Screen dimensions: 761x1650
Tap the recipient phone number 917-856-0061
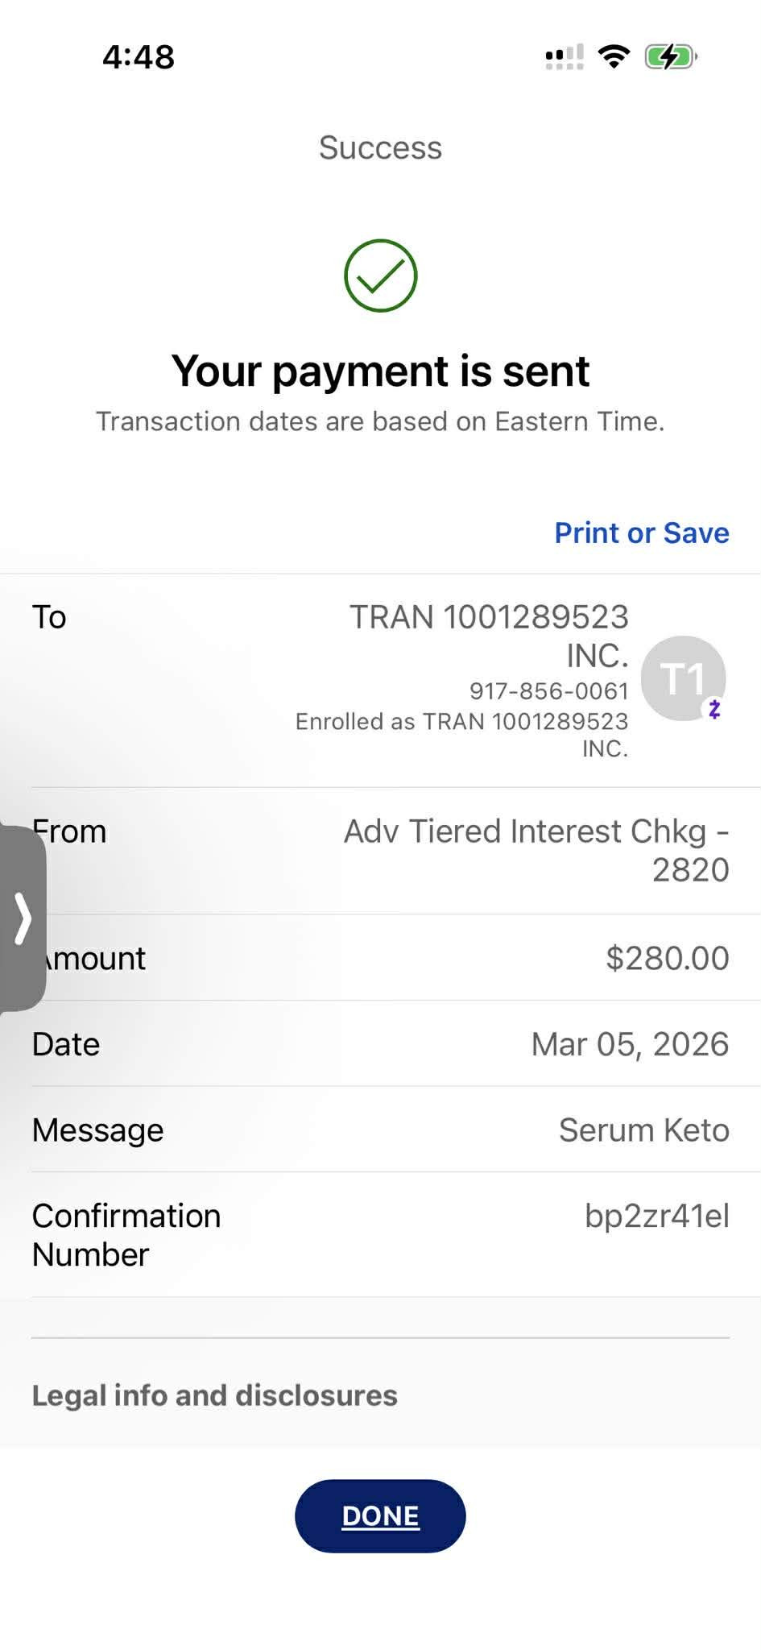548,690
